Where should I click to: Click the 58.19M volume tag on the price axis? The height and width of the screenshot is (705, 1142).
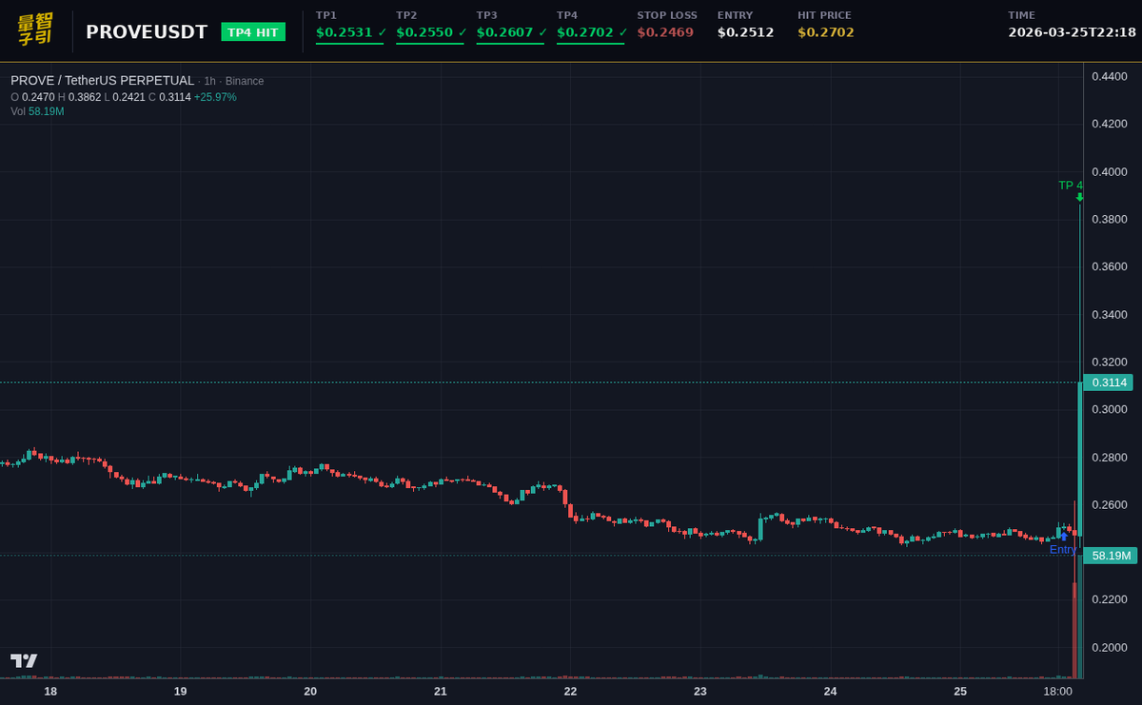pyautogui.click(x=1110, y=556)
